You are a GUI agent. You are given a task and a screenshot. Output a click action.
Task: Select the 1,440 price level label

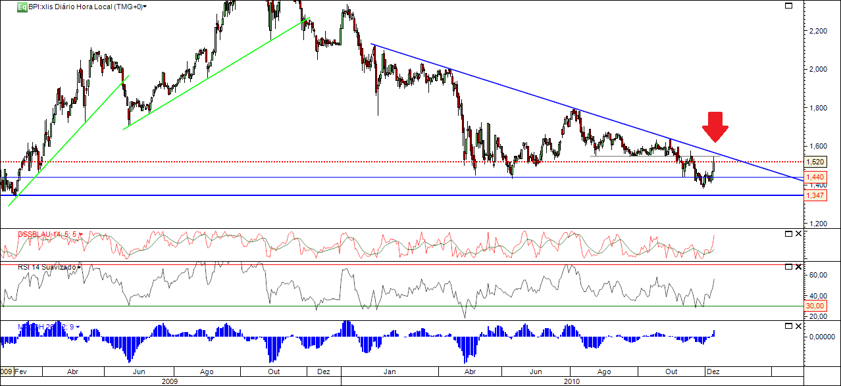(816, 177)
